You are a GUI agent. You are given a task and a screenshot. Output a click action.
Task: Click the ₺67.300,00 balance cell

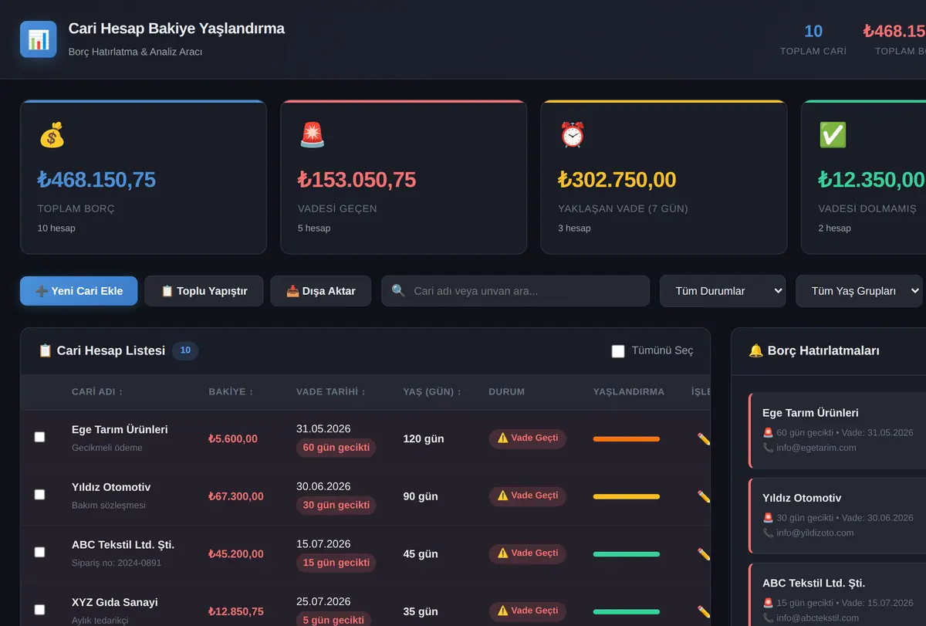click(236, 496)
